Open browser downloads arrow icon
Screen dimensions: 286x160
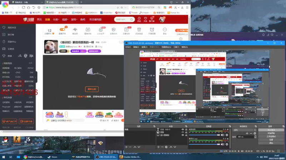tap(182, 7)
